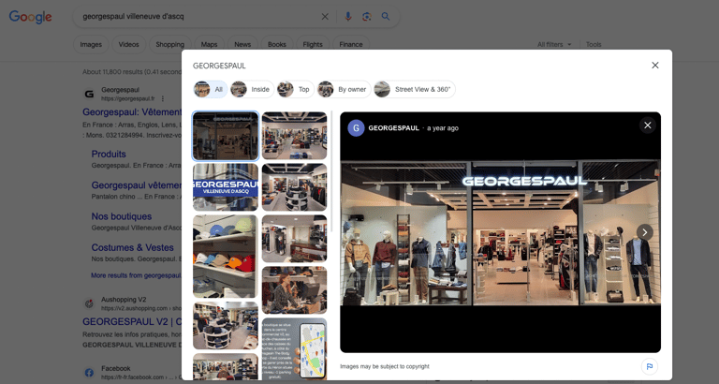Click the thumbnail list scrollbar
Viewport: 719px width, 384px height.
coord(331,171)
